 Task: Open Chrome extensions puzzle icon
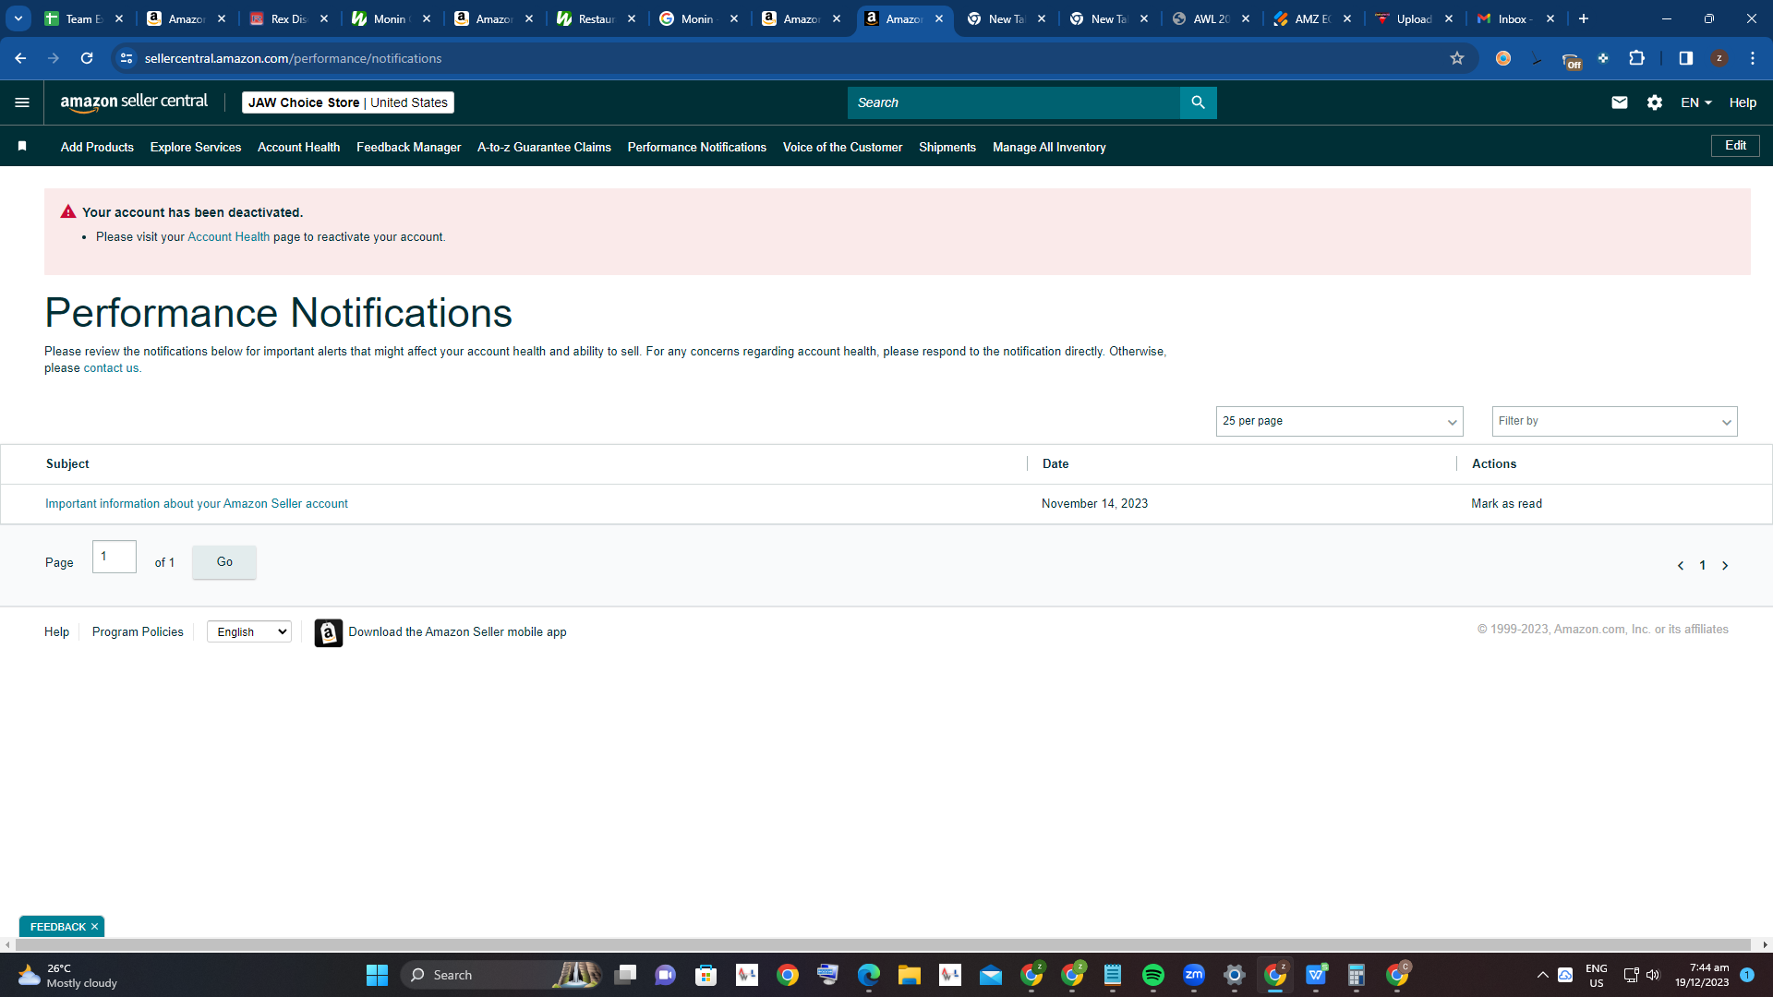(x=1636, y=58)
